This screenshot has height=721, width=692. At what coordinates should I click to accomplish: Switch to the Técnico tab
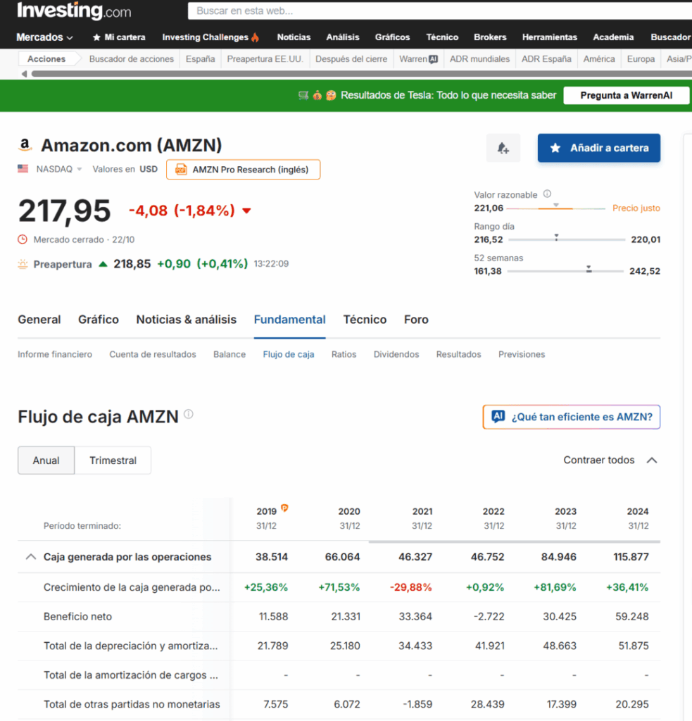coord(365,320)
